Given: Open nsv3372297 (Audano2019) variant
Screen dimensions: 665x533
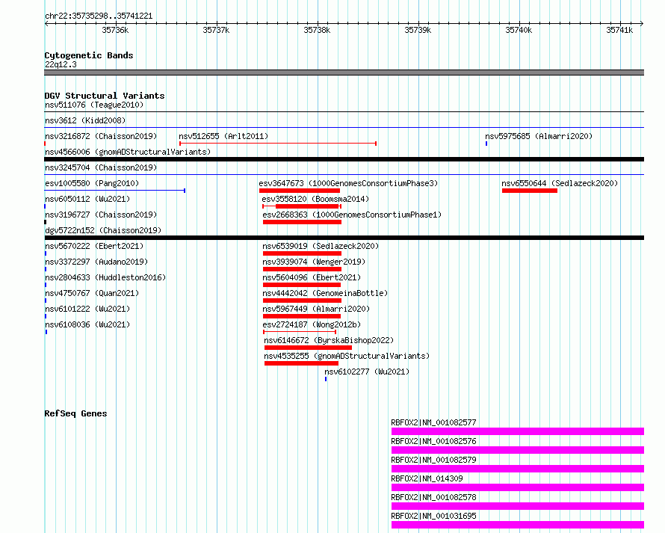Looking at the screenshot, I should (x=96, y=262).
